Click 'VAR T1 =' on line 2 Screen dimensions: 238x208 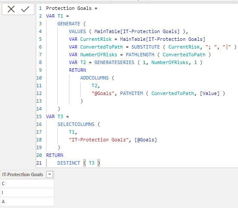[57, 16]
